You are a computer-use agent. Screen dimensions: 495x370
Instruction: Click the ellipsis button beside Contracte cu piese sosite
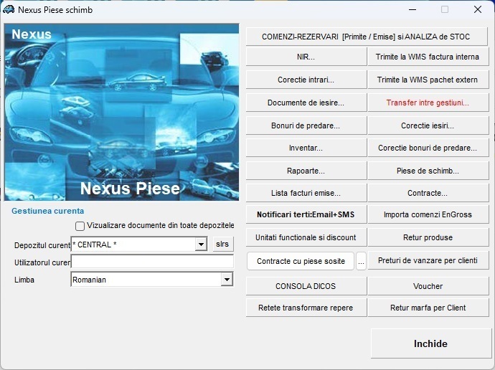[x=362, y=261]
